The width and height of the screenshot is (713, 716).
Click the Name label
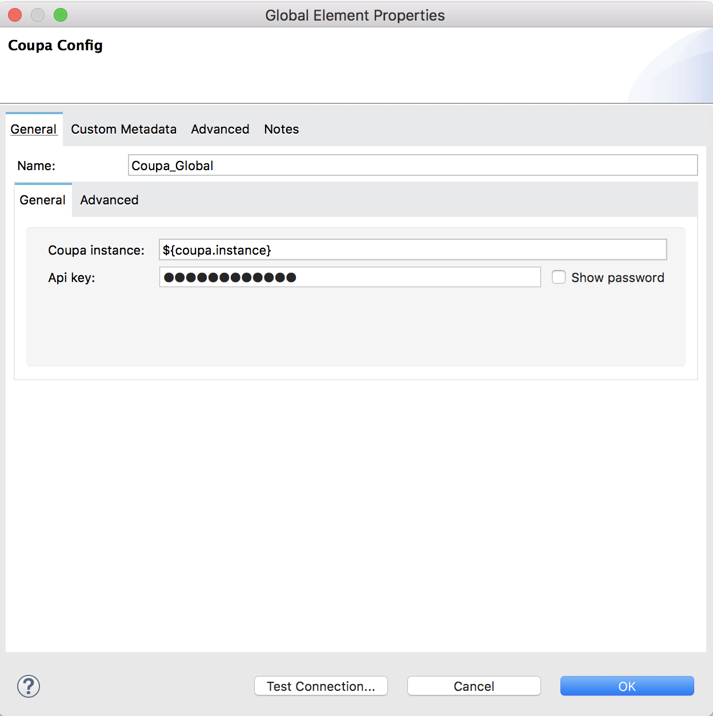point(36,166)
